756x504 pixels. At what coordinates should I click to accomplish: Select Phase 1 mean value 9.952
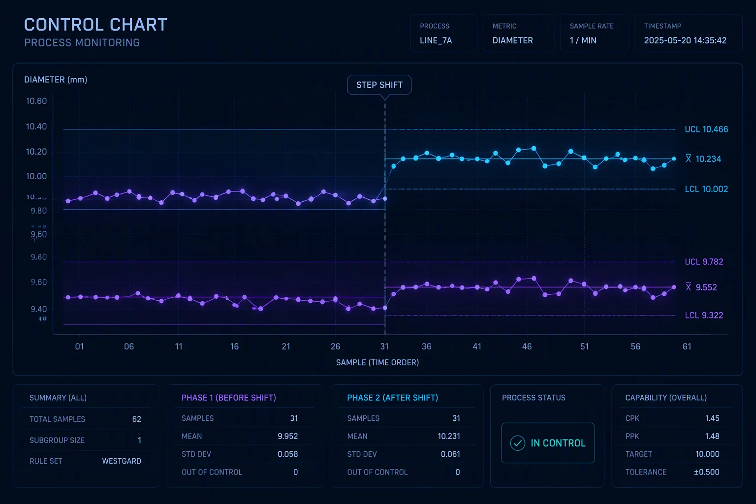[x=288, y=436]
